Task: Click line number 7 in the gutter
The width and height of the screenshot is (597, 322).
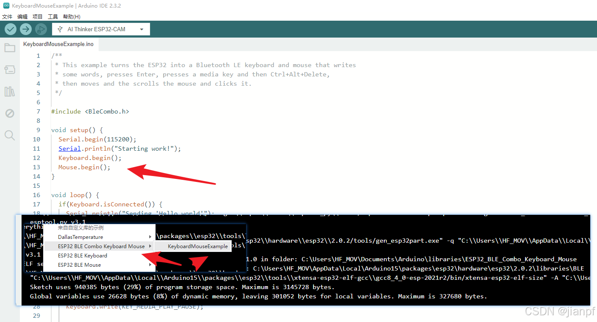Action: point(38,111)
